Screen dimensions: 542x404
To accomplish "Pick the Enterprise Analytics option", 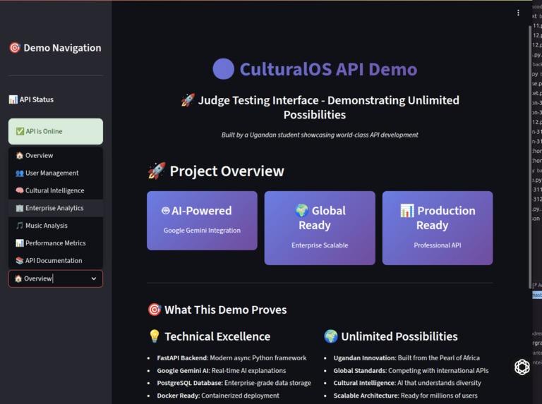I will pyautogui.click(x=56, y=208).
